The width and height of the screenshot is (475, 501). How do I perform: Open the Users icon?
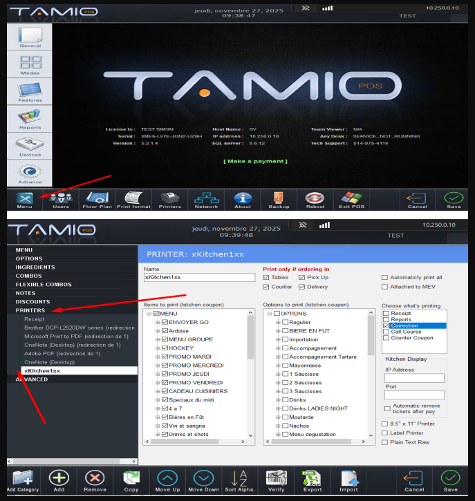pyautogui.click(x=61, y=200)
